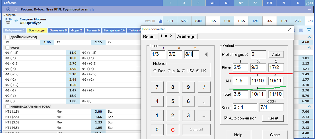Select the away win odds 8.80
The height and width of the screenshot is (139, 315).
199,21
